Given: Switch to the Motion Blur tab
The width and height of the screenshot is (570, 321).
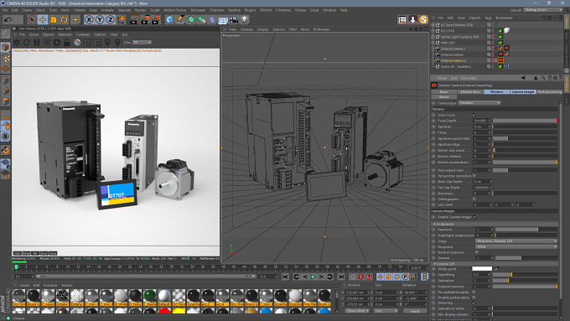Looking at the screenshot, I should tap(470, 92).
